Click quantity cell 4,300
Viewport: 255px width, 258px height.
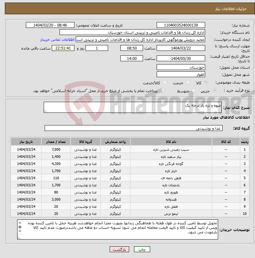click(x=56, y=164)
